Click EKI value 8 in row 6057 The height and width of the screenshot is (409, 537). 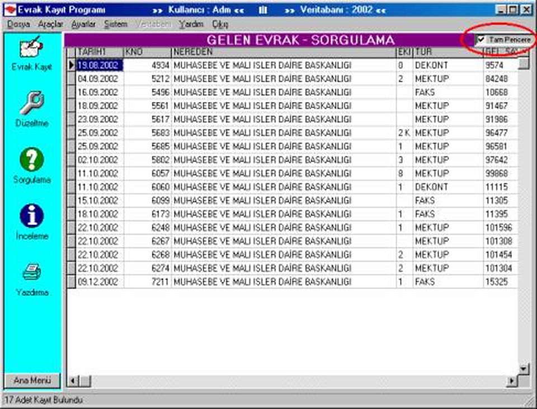point(404,174)
